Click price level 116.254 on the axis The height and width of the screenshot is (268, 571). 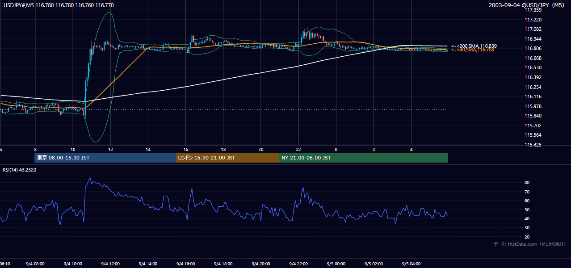point(533,87)
